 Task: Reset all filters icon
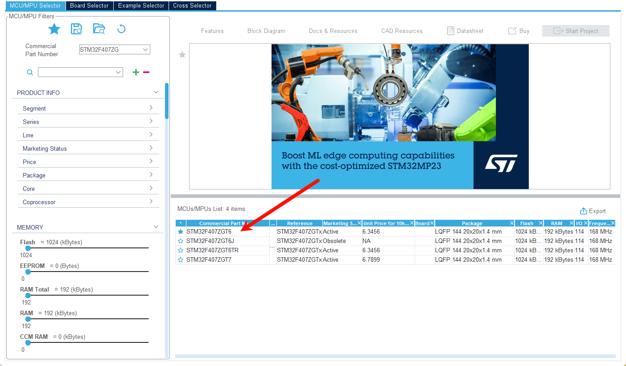[x=121, y=29]
